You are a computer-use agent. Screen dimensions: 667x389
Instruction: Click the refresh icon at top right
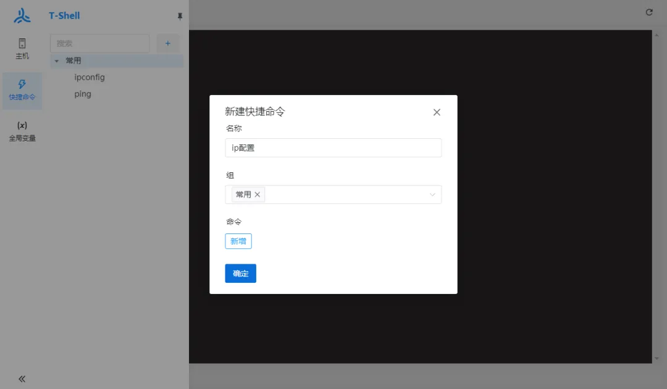[x=648, y=12]
